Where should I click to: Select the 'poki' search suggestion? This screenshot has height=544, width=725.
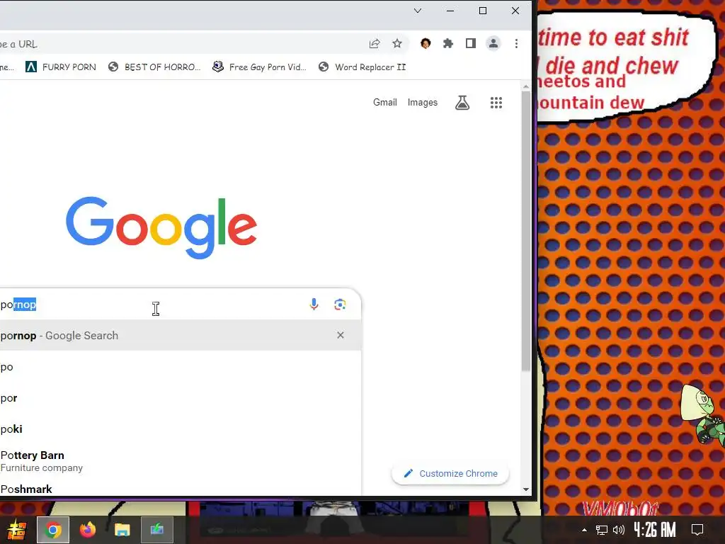point(181,429)
